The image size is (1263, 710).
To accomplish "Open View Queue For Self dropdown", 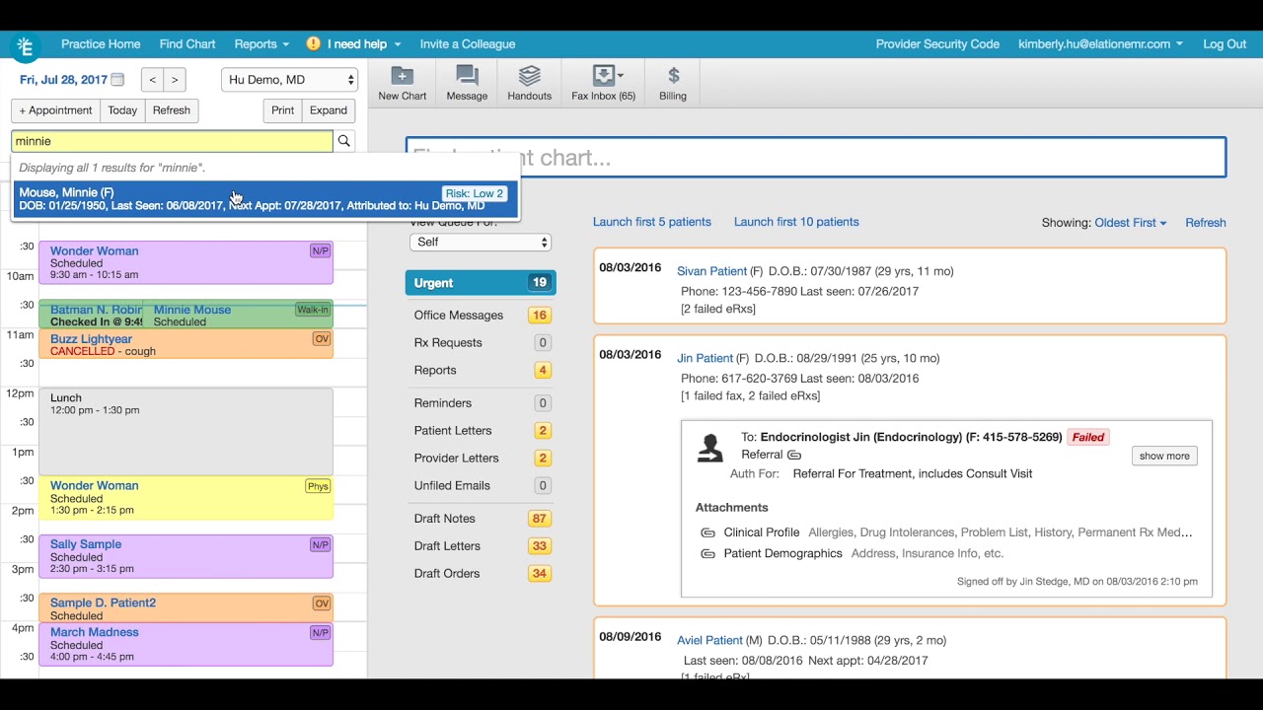I will pos(481,243).
